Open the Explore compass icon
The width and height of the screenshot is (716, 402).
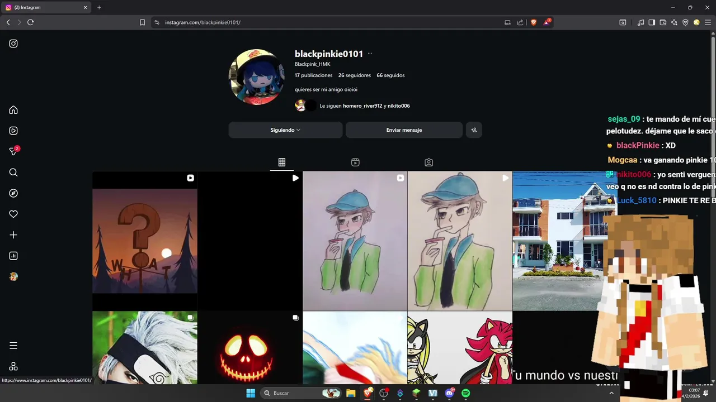point(13,193)
